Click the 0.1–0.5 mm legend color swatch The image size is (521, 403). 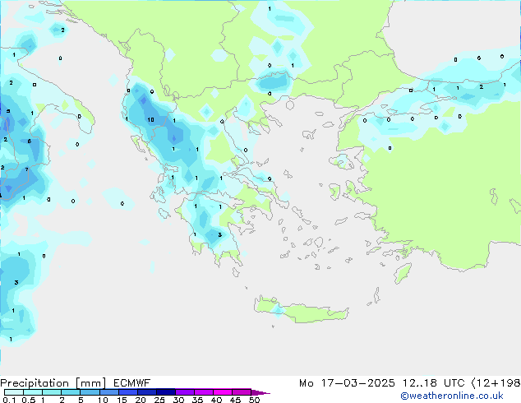point(14,392)
